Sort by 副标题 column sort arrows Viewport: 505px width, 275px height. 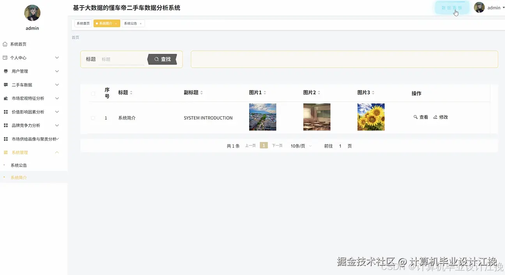(202, 93)
